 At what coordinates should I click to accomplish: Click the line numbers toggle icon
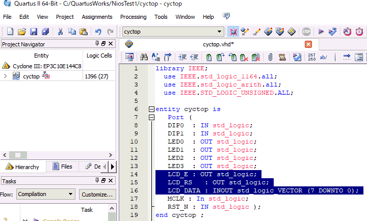click(312, 57)
